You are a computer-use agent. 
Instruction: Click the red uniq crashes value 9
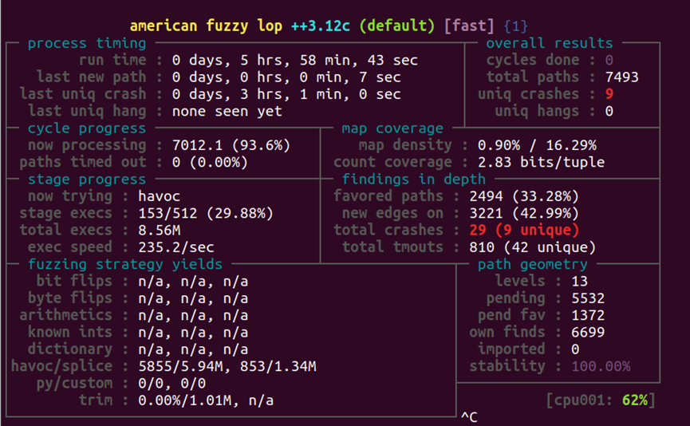pyautogui.click(x=609, y=94)
